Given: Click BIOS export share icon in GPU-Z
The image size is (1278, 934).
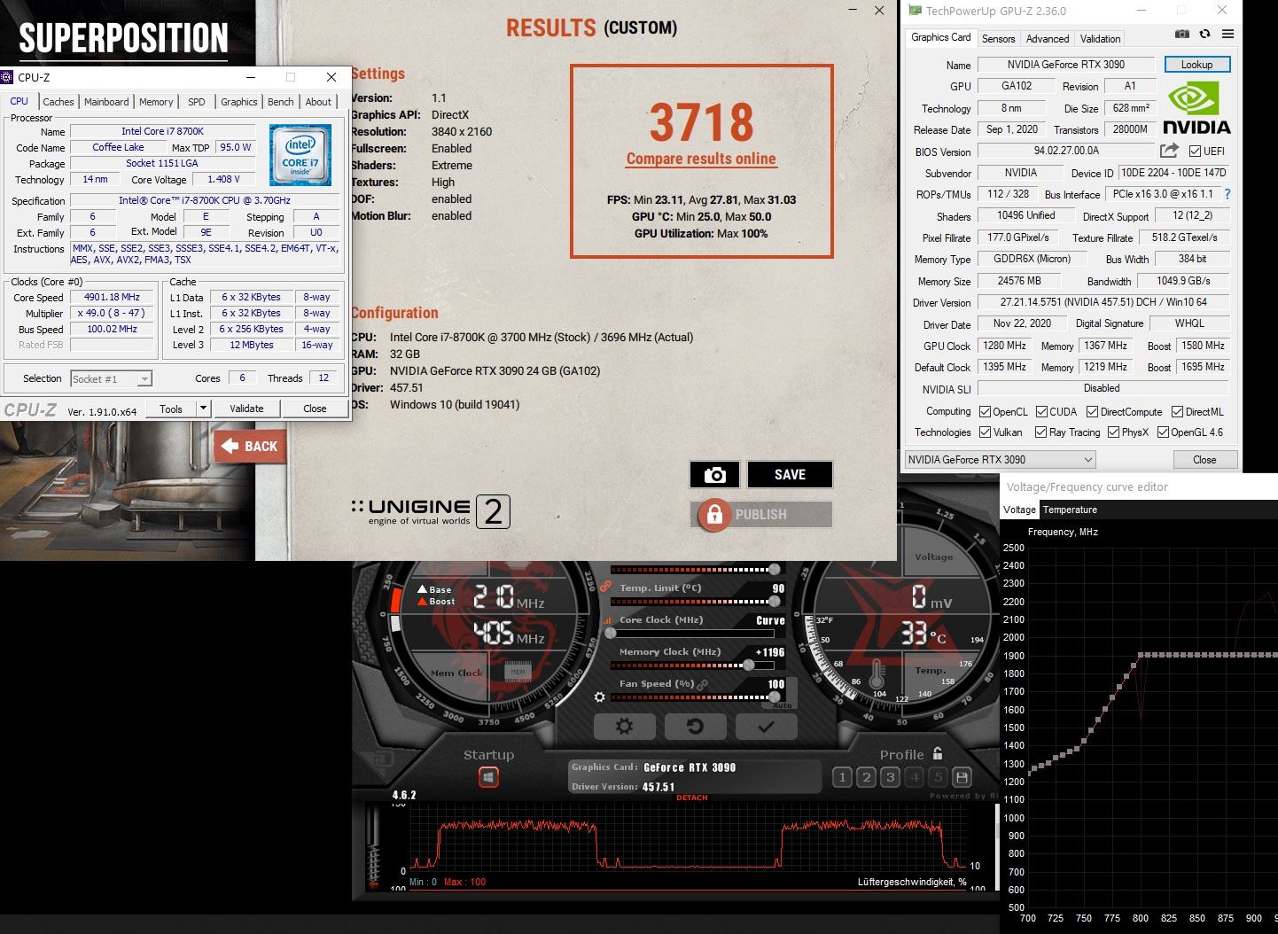Looking at the screenshot, I should coord(1169,151).
